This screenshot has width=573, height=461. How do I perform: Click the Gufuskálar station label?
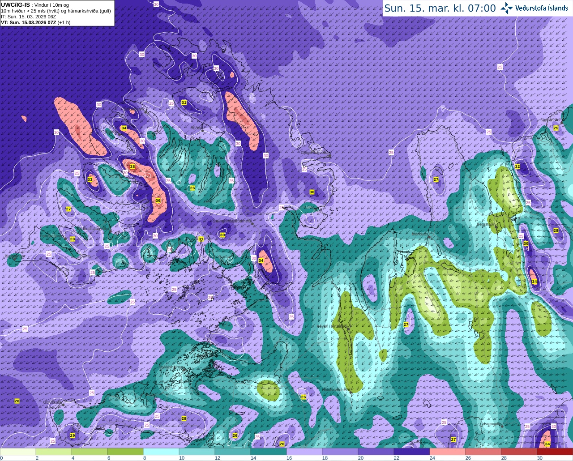(52, 402)
